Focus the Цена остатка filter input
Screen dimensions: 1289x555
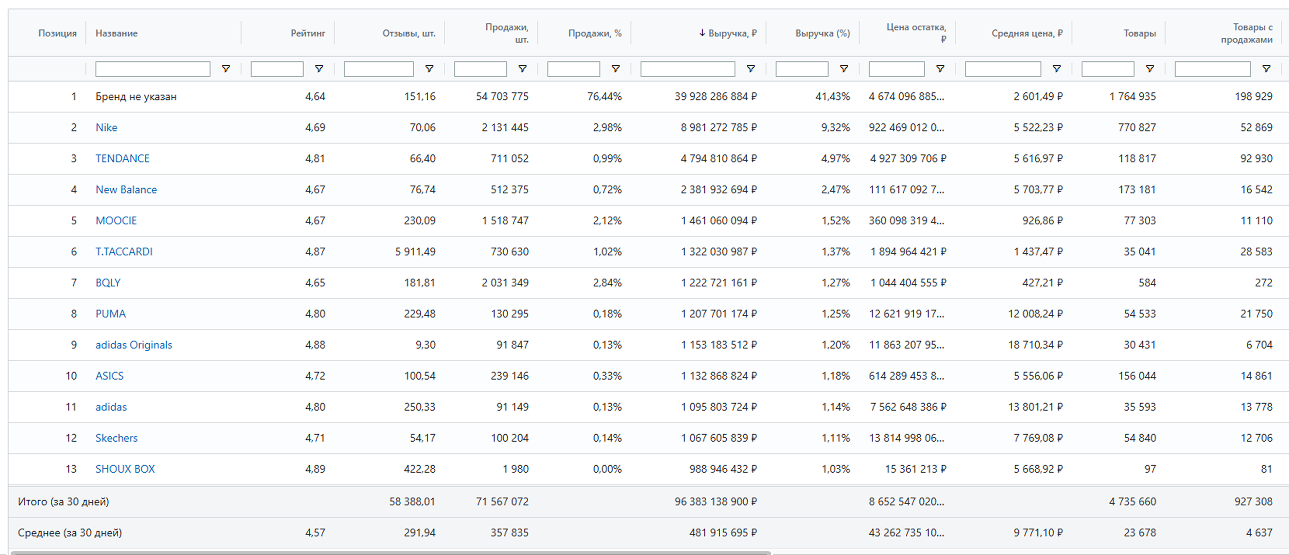(x=896, y=69)
